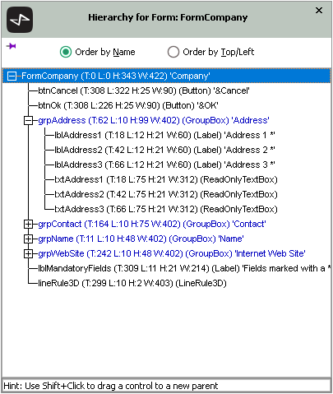Select the lblMandatoryFields tree item
This screenshot has height=394, width=333.
click(184, 268)
